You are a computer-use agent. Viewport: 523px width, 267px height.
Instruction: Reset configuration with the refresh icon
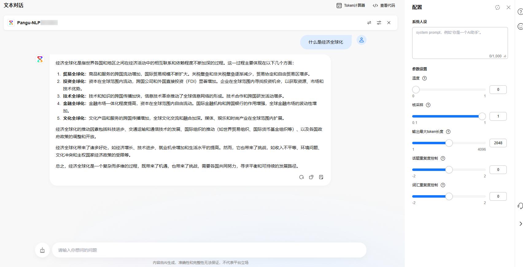tap(498, 7)
